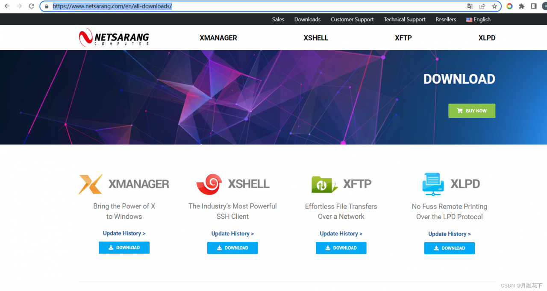
Task: Click the red Xshell swirl icon
Action: pyautogui.click(x=209, y=184)
